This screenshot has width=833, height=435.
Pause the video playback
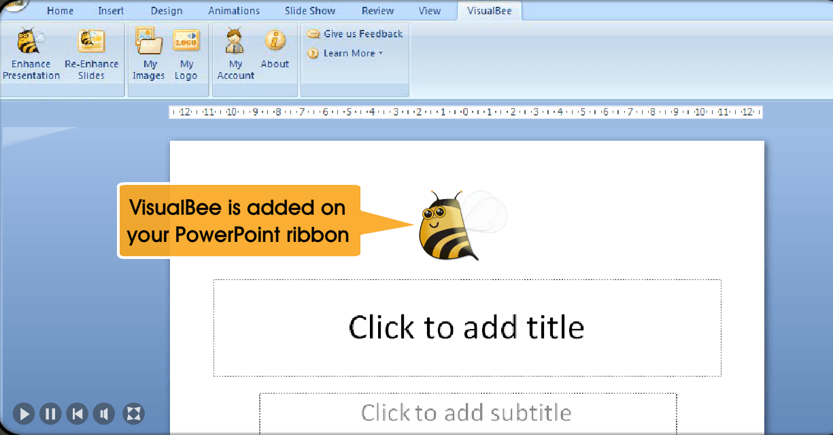[x=50, y=413]
